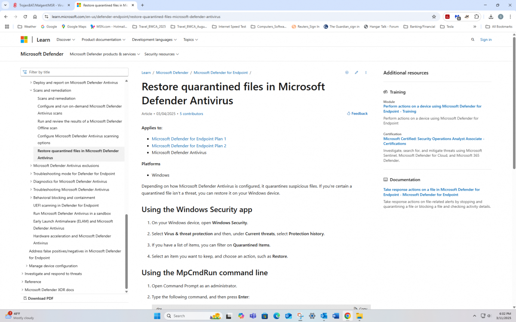The image size is (516, 322).
Task: Expand Investigate and respond to threats
Action: point(22,274)
